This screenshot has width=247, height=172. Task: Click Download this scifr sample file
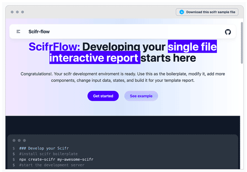coord(207,12)
